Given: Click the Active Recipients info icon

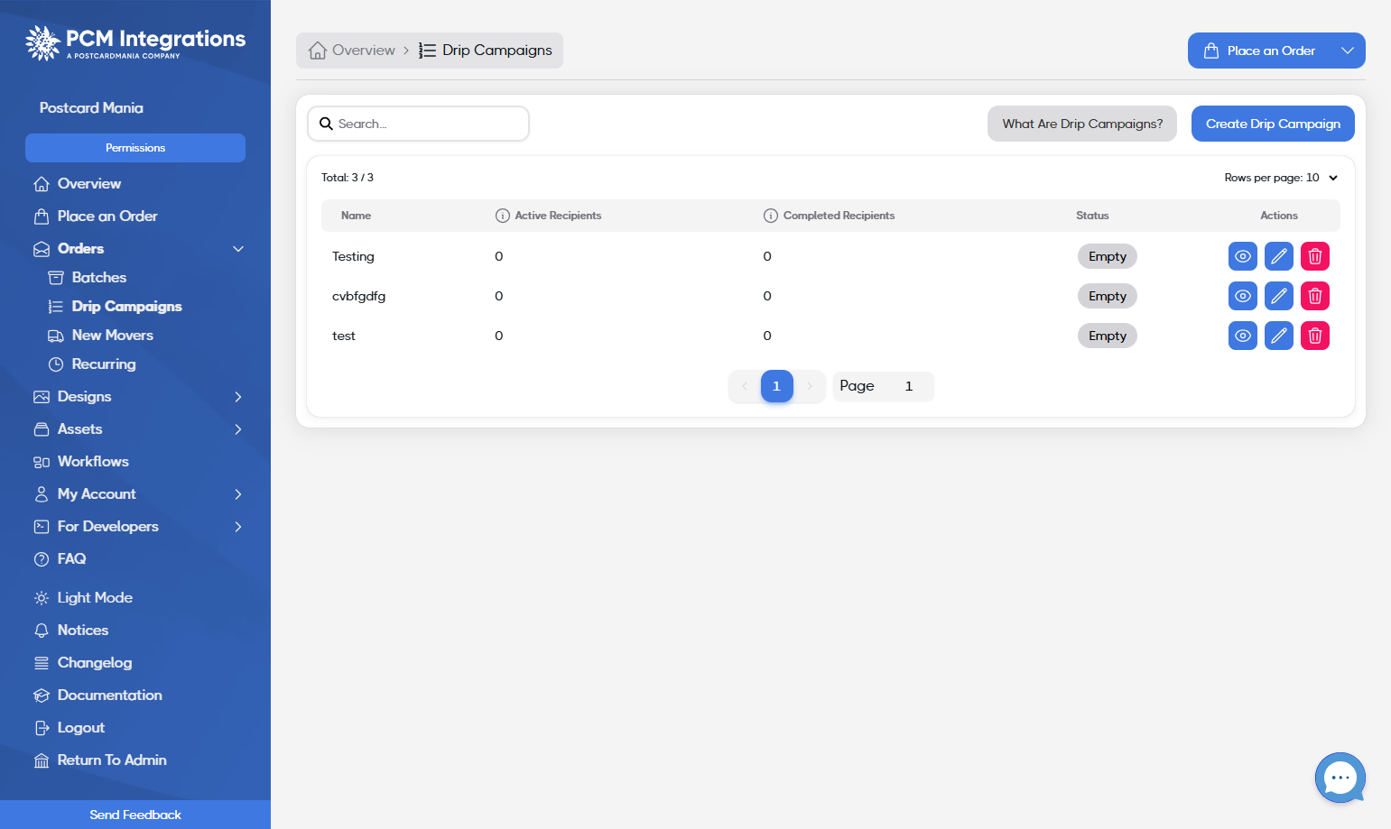Looking at the screenshot, I should (x=503, y=216).
